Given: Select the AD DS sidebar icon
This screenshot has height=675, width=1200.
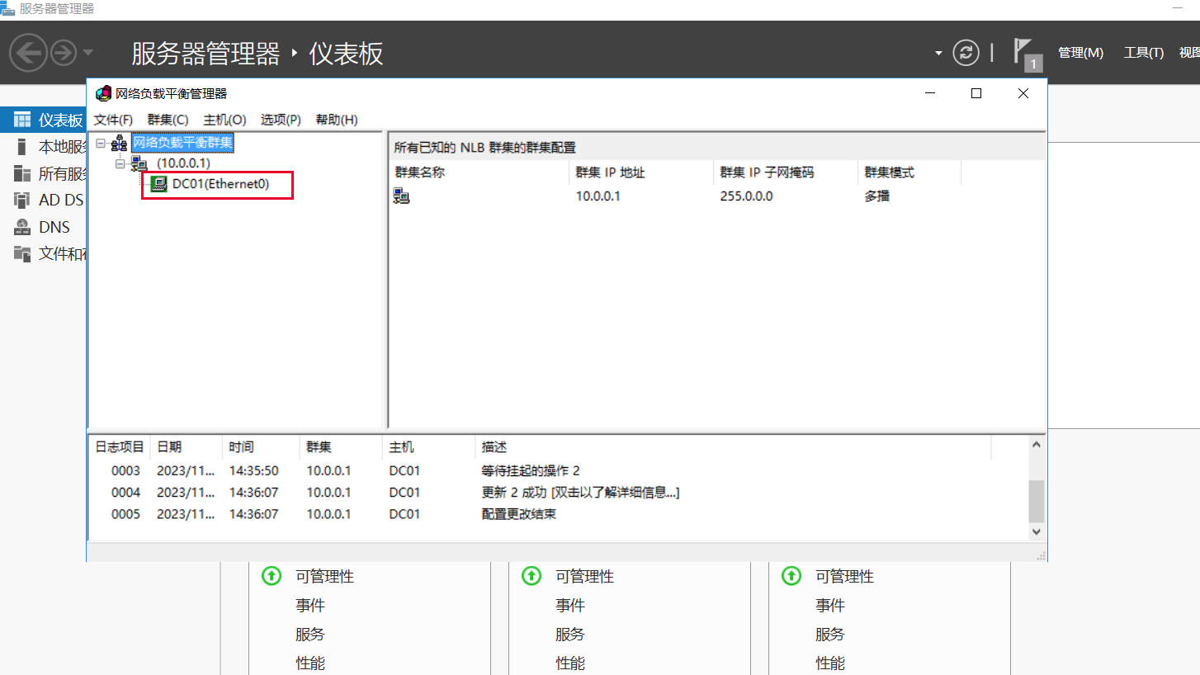Looking at the screenshot, I should [22, 200].
